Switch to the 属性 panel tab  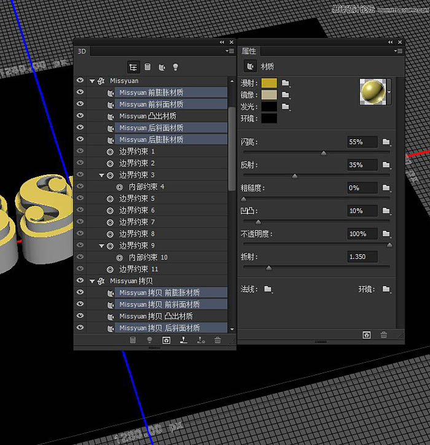coord(249,51)
